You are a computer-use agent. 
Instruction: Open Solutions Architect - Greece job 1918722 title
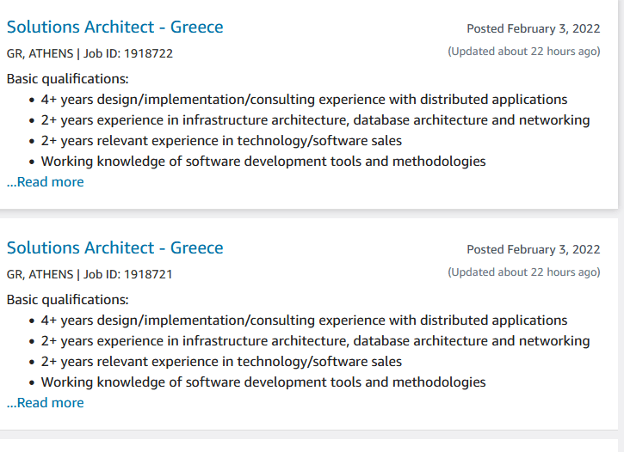coord(115,27)
